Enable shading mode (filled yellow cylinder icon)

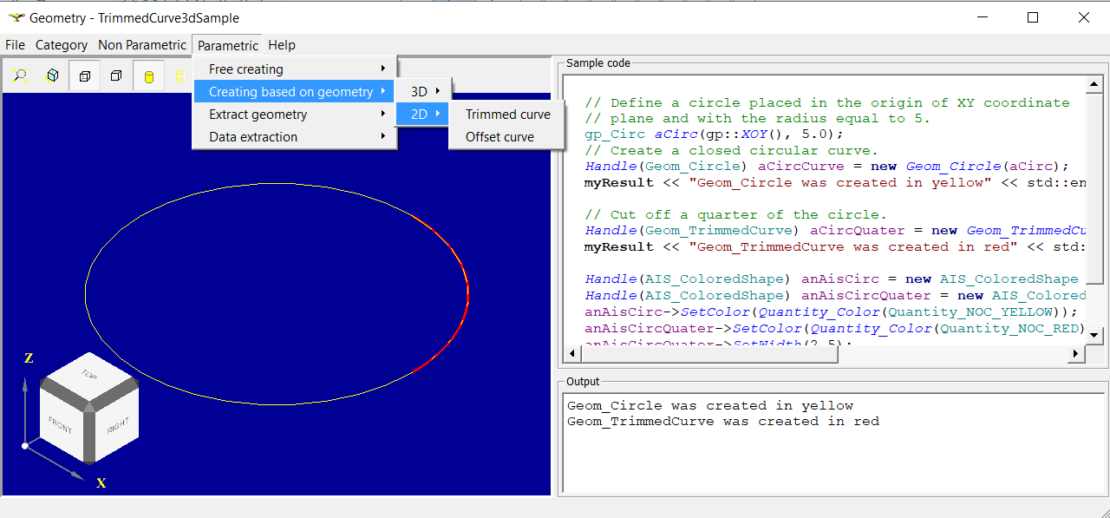pyautogui.click(x=148, y=76)
